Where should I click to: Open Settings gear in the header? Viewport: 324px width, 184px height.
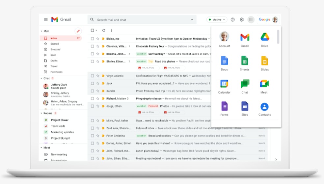tap(242, 20)
